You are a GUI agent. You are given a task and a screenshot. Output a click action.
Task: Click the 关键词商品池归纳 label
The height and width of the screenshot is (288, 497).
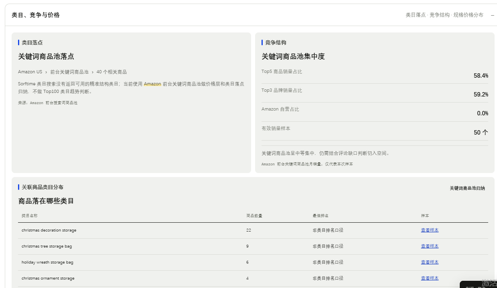[467, 188]
